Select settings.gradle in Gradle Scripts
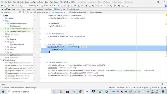 13,76
